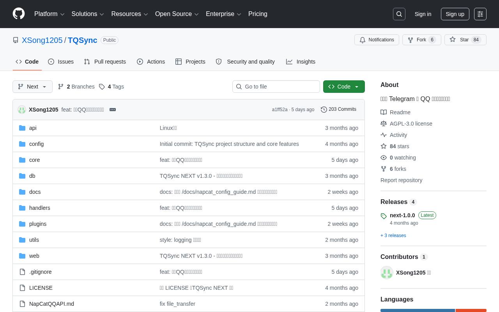This screenshot has width=499, height=312.
Task: Click the star icon to star TQSync
Action: [453, 39]
